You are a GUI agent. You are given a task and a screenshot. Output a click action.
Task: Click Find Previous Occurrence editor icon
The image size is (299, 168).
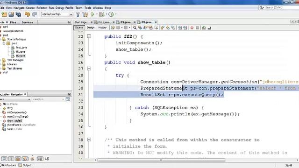tap(140, 28)
